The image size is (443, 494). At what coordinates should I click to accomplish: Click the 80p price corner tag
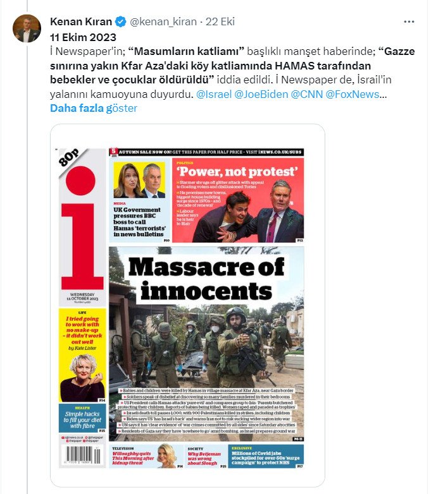coord(70,159)
